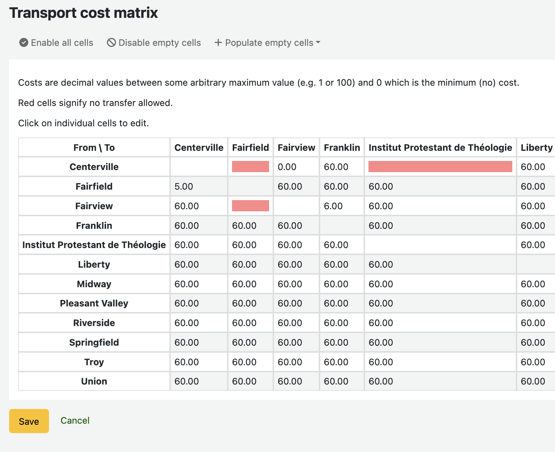Click the empty Franklin to Franklin cell
The width and height of the screenshot is (555, 452).
click(x=342, y=226)
